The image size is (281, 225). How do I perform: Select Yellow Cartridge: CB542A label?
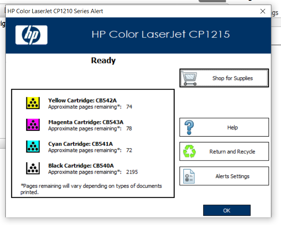(82, 100)
